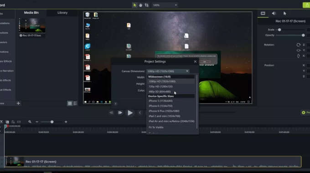Click the dropdown list scrollbar
This screenshot has width=310, height=173.
pos(197,102)
